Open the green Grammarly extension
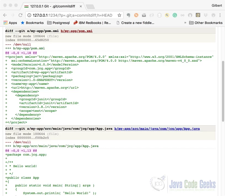Screen dimensions: 225x196 [175, 15]
